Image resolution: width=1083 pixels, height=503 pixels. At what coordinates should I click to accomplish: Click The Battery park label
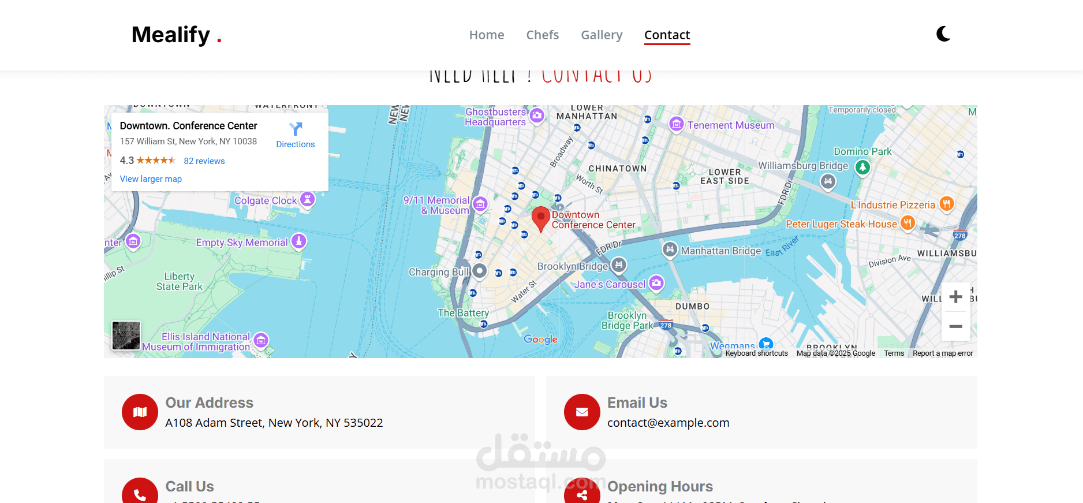[x=463, y=312]
